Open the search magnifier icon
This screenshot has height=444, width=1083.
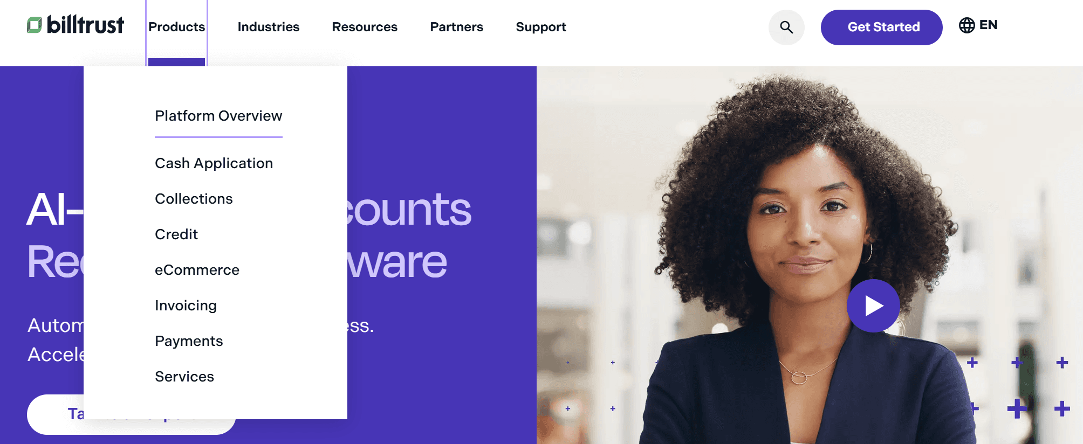click(x=786, y=27)
